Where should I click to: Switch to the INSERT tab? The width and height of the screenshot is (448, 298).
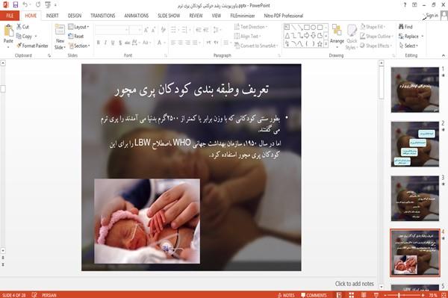click(x=52, y=16)
